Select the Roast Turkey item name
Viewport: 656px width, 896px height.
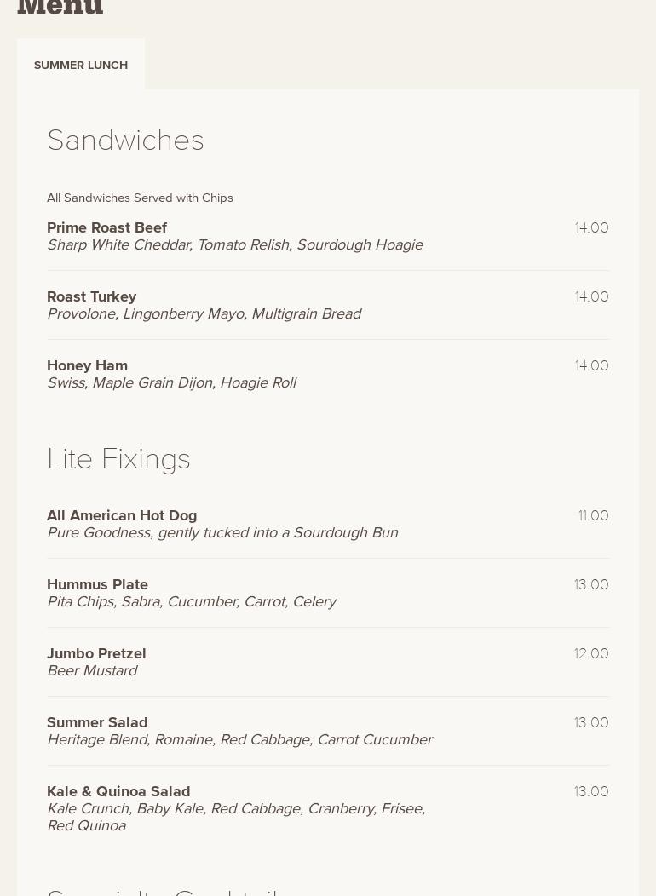pyautogui.click(x=91, y=296)
